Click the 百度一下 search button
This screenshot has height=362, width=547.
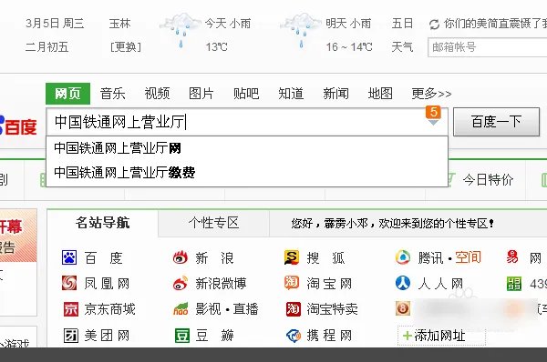click(x=496, y=122)
